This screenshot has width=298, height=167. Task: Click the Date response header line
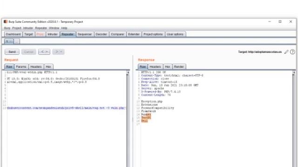[x=169, y=85]
